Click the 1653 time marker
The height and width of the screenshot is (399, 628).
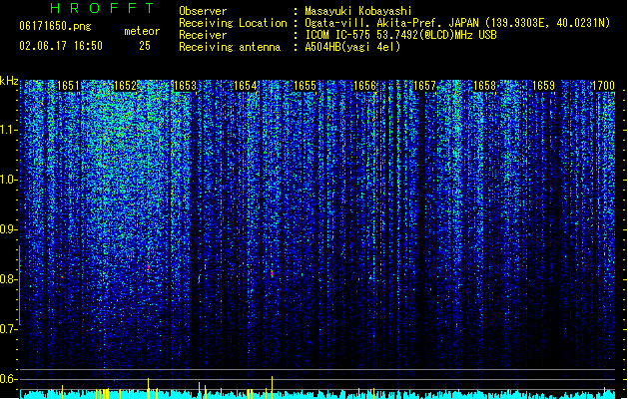185,86
